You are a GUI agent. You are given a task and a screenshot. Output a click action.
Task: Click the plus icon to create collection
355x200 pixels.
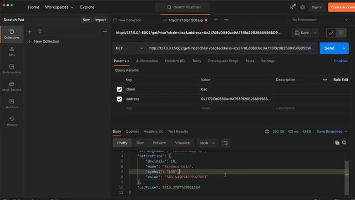pyautogui.click(x=29, y=32)
